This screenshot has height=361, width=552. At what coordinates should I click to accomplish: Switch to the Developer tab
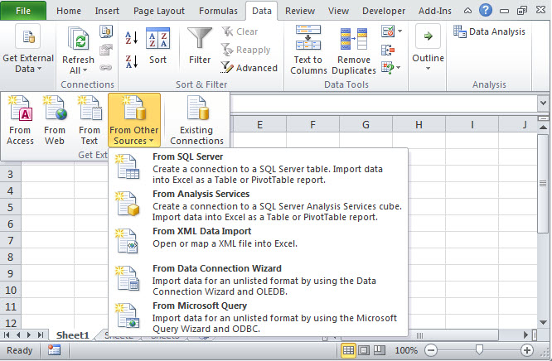click(x=384, y=11)
